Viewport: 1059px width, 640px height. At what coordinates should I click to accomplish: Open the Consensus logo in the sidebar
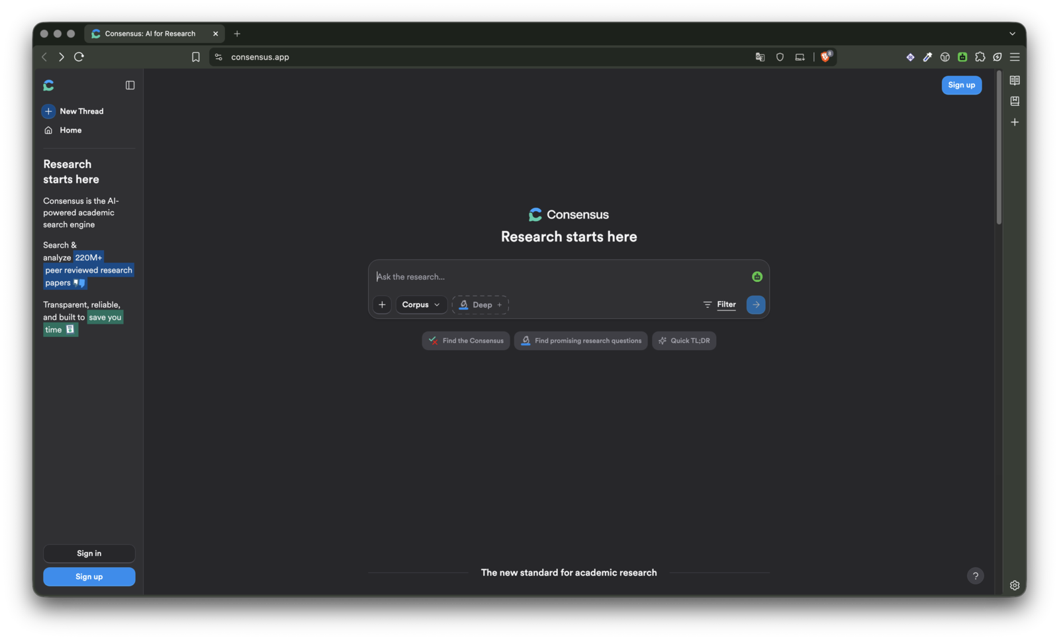48,85
